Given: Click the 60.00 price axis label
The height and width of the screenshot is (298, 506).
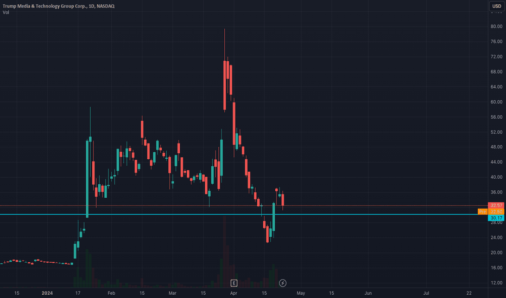Looking at the screenshot, I should (496, 102).
